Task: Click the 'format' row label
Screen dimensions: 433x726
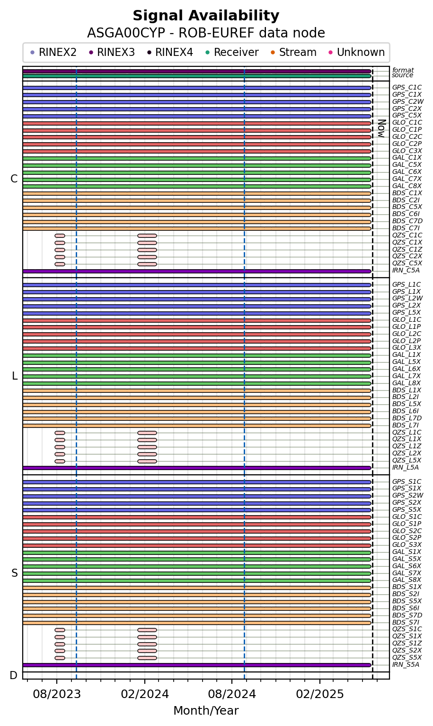Action: (x=403, y=71)
